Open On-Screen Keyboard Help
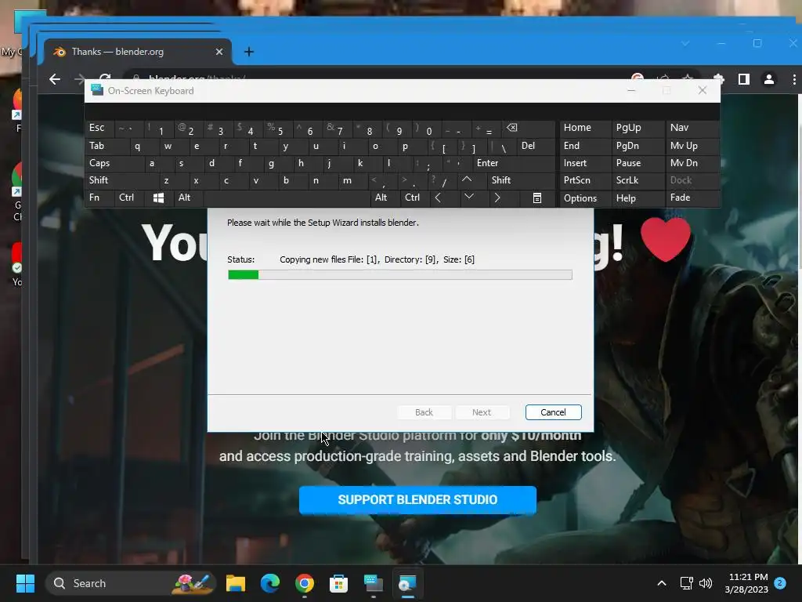The width and height of the screenshot is (802, 602). (638, 198)
